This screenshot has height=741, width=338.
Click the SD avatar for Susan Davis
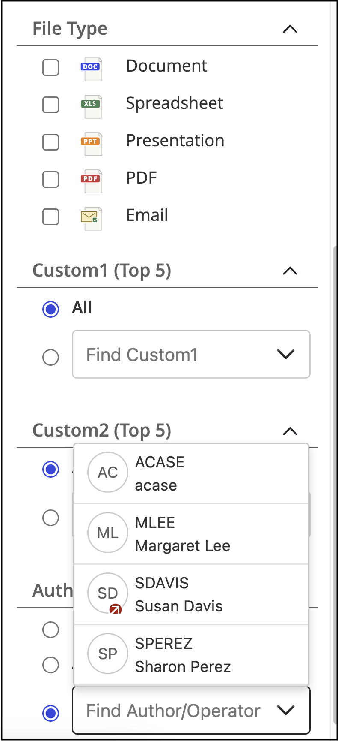(108, 593)
